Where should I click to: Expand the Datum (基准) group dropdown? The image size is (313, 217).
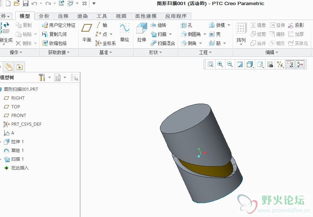tap(105, 52)
